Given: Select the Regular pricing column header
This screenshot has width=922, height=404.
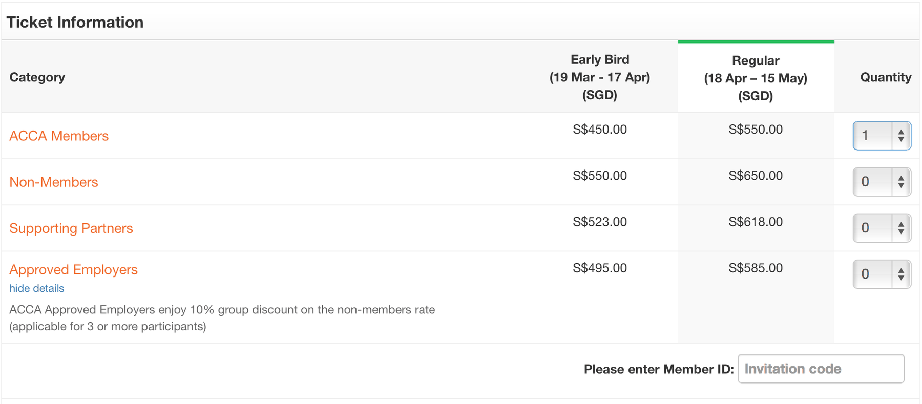Looking at the screenshot, I should (756, 78).
